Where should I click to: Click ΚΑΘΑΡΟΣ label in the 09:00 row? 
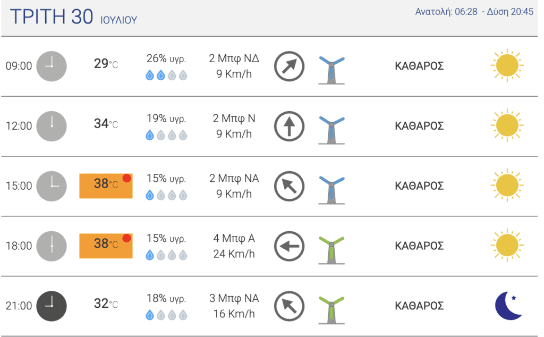(419, 66)
